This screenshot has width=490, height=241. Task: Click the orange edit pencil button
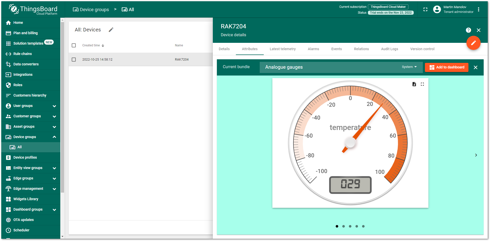473,43
